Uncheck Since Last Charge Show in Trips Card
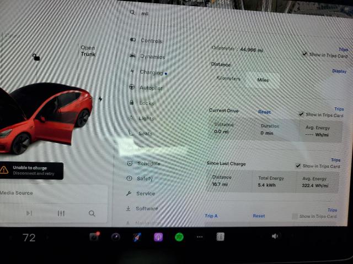Image resolution: width=353 pixels, height=264 pixels. [298, 166]
